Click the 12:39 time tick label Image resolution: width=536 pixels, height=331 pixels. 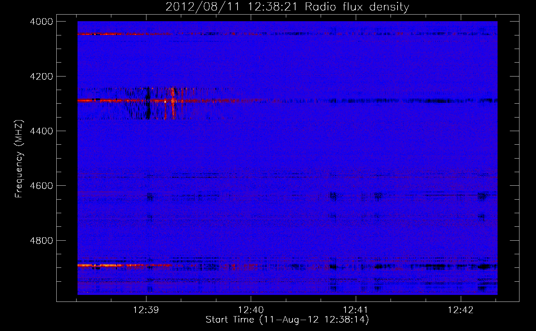(146, 310)
